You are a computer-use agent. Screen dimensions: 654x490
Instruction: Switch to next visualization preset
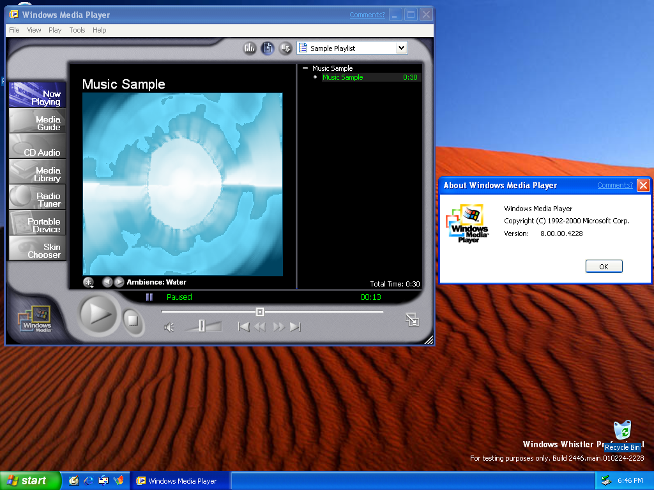[119, 282]
